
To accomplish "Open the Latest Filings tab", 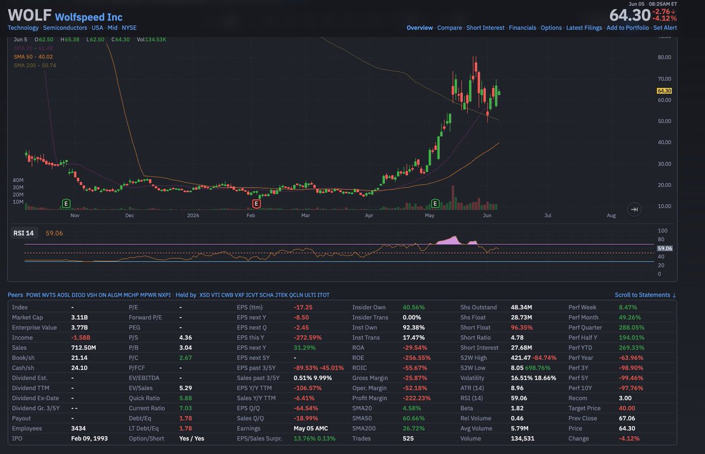I will coord(584,28).
